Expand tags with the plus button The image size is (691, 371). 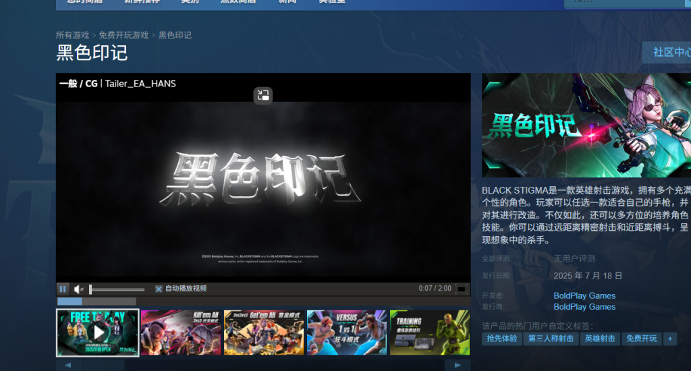coord(670,339)
